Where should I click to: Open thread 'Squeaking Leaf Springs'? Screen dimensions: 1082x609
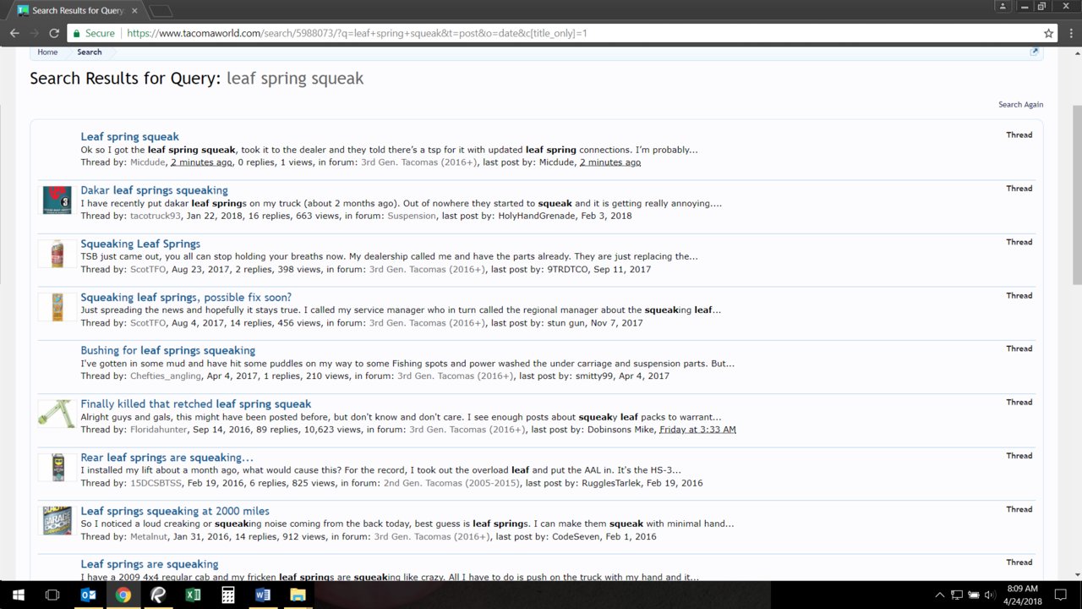pyautogui.click(x=140, y=244)
